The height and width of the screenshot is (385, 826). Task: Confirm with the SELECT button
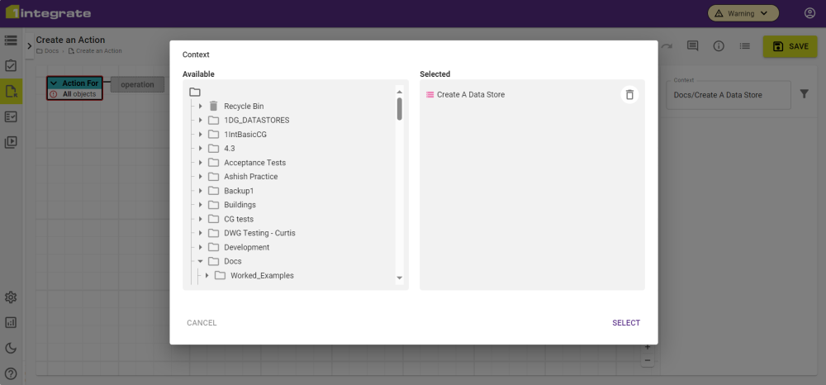click(x=625, y=323)
